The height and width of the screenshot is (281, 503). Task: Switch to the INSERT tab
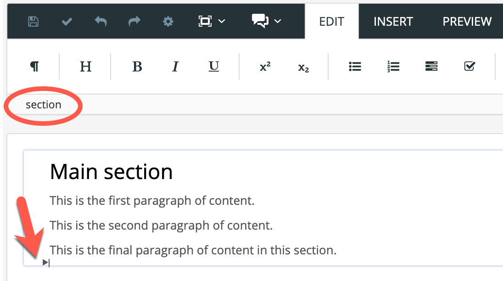393,21
